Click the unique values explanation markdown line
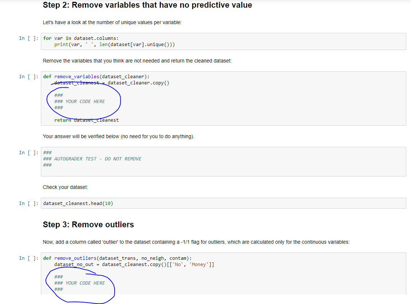 [109, 22]
